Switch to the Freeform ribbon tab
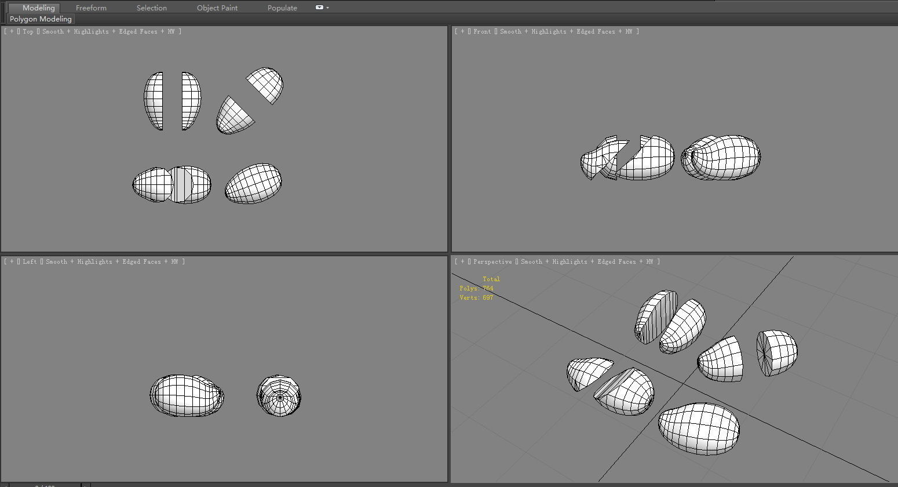Screen dimensions: 898x487 pyautogui.click(x=91, y=8)
